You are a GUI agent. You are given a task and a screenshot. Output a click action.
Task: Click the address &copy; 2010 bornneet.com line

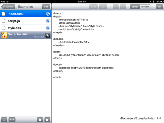point(86,68)
